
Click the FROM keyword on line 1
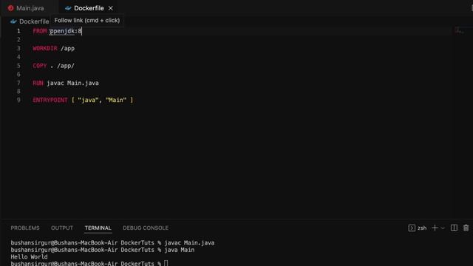click(x=40, y=31)
